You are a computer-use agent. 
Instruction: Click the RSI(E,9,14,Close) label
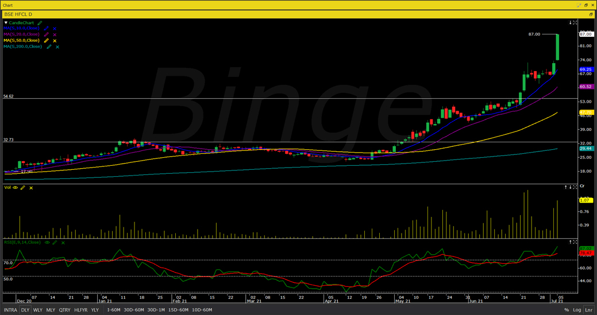[22, 242]
